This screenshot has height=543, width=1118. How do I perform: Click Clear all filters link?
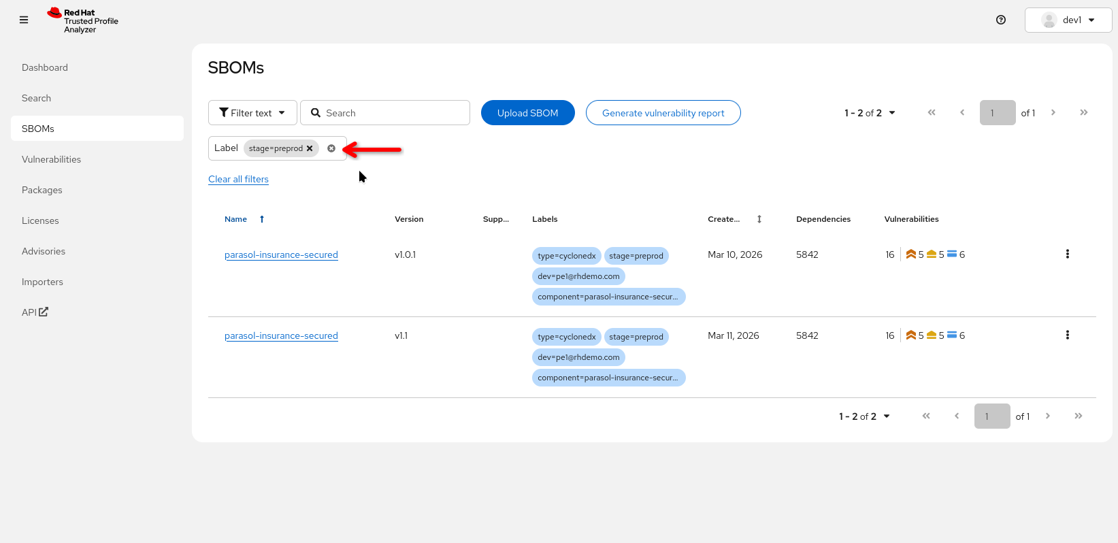[x=238, y=179]
